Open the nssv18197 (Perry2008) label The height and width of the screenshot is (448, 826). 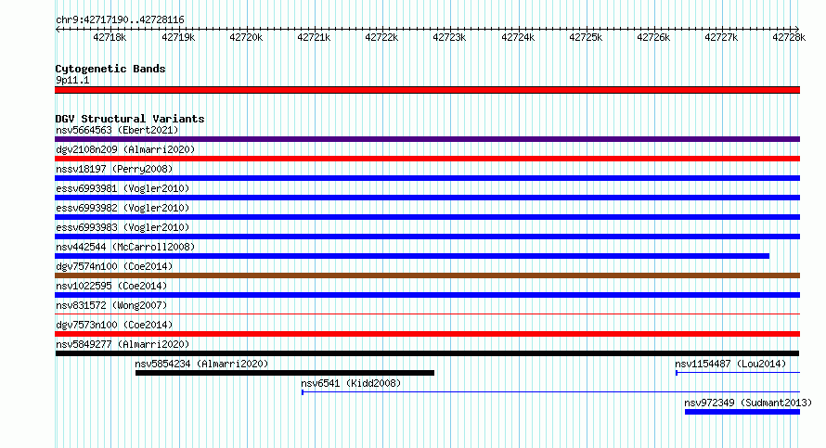(x=114, y=169)
